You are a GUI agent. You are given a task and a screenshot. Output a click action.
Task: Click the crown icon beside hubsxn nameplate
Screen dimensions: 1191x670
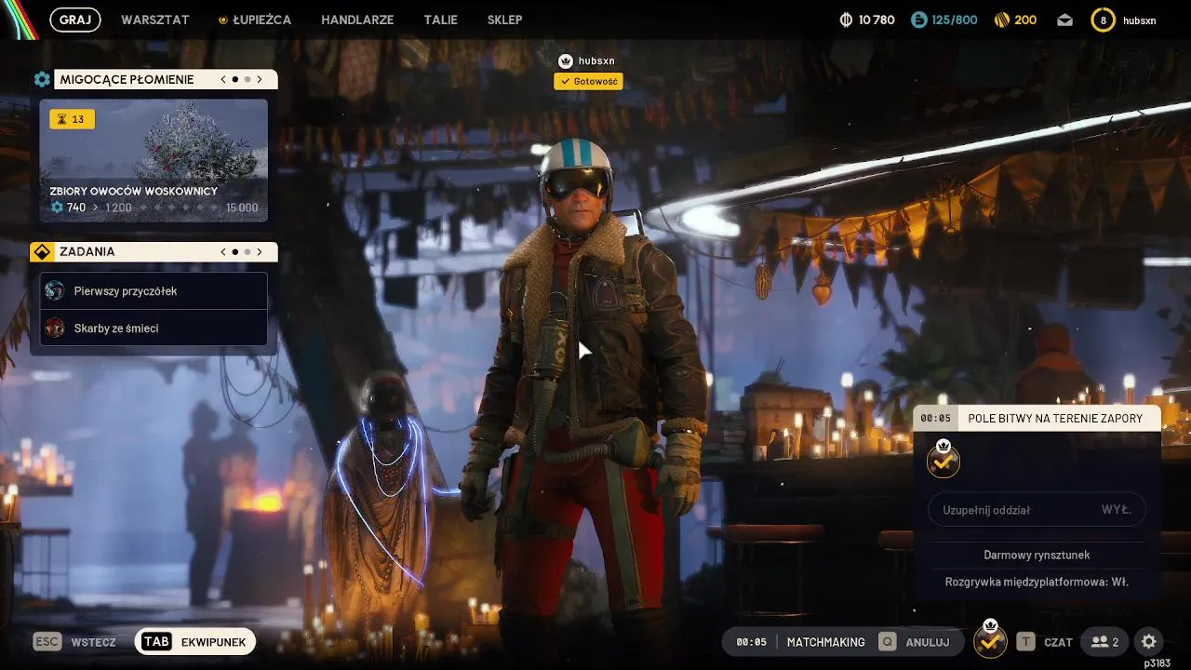click(565, 61)
